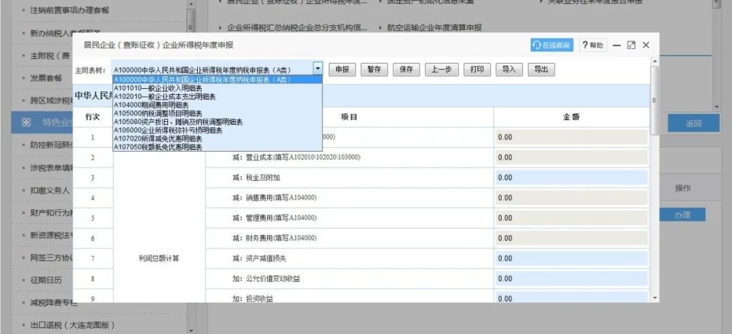Maximize the 企业所得税年度申报 dialog
732x334 pixels.
pyautogui.click(x=631, y=45)
